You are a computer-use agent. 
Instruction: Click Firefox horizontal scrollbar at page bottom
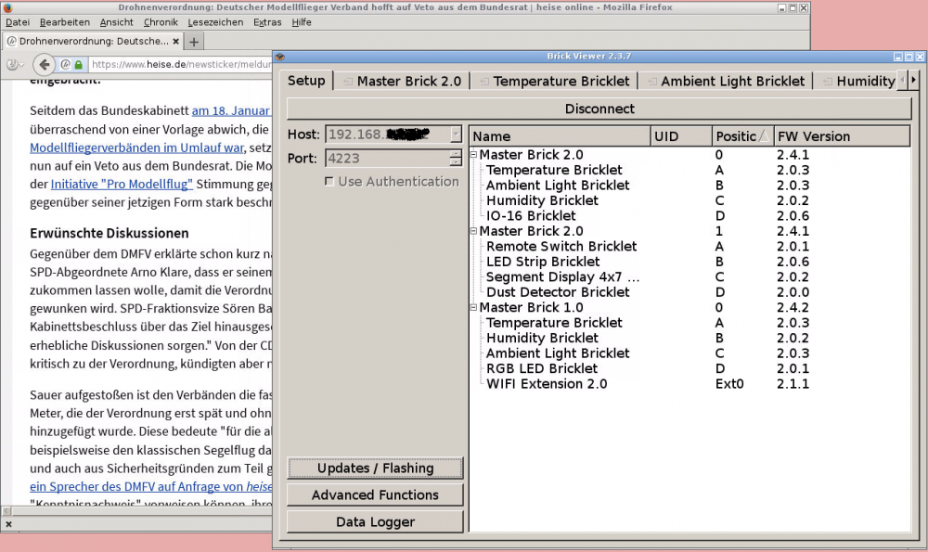[x=139, y=510]
